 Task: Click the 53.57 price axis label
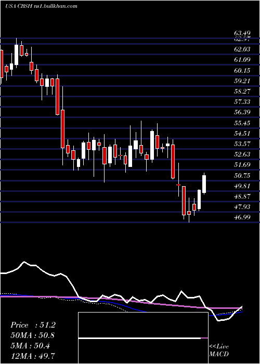click(x=242, y=144)
